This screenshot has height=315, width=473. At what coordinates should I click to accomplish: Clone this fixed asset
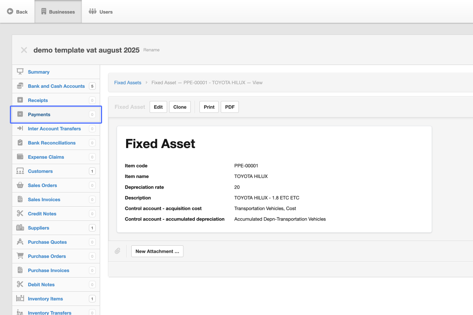pos(180,107)
